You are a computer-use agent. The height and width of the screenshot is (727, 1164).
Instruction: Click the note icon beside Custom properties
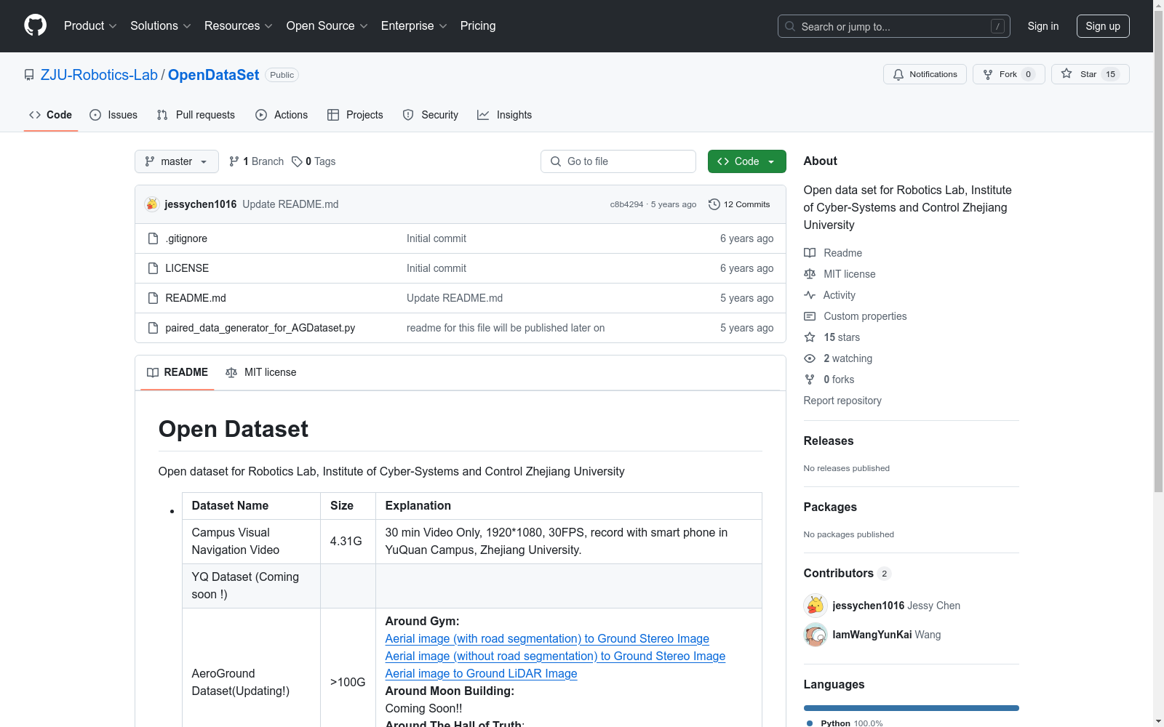click(x=810, y=316)
